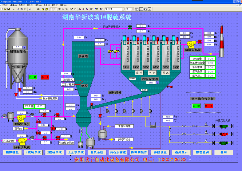
Task: Select the red 料槽流化风机 motor
Action: (224, 134)
